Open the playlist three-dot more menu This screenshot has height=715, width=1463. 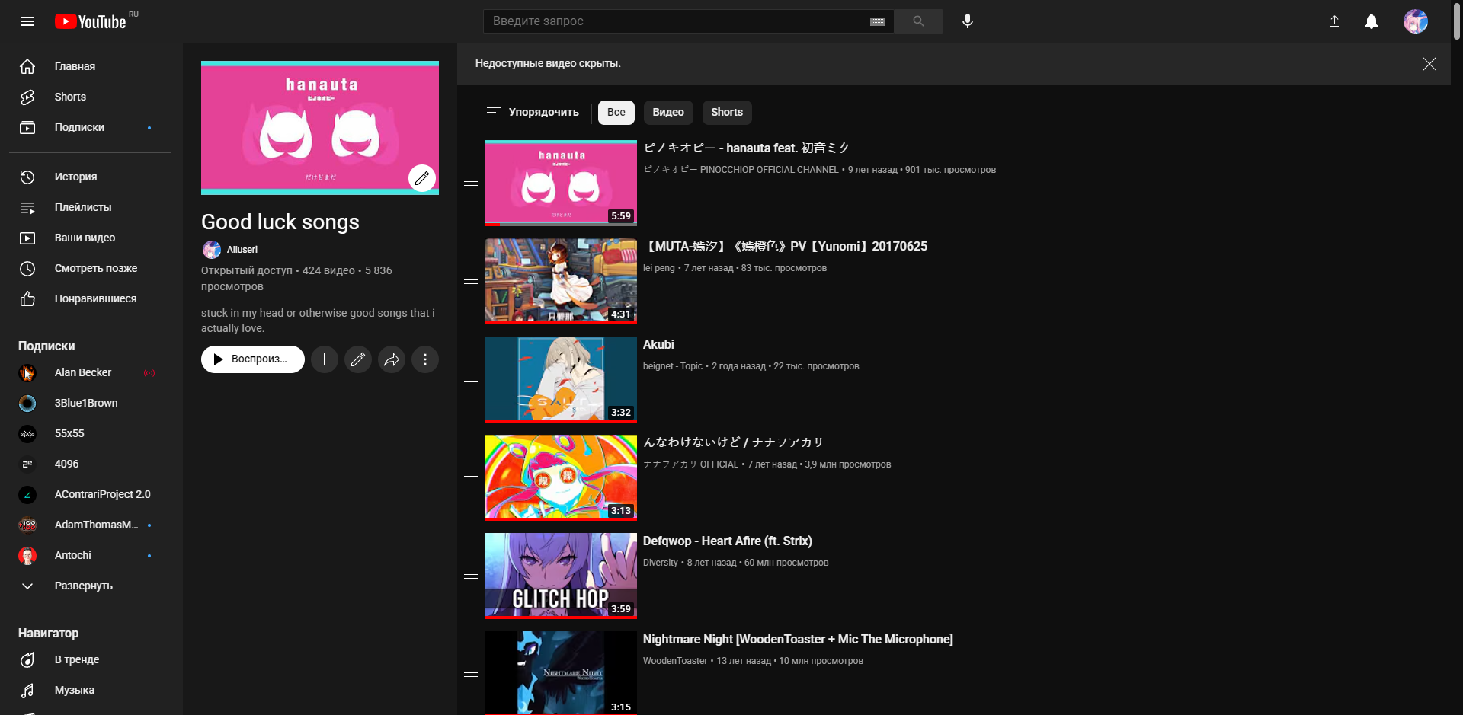pyautogui.click(x=425, y=359)
